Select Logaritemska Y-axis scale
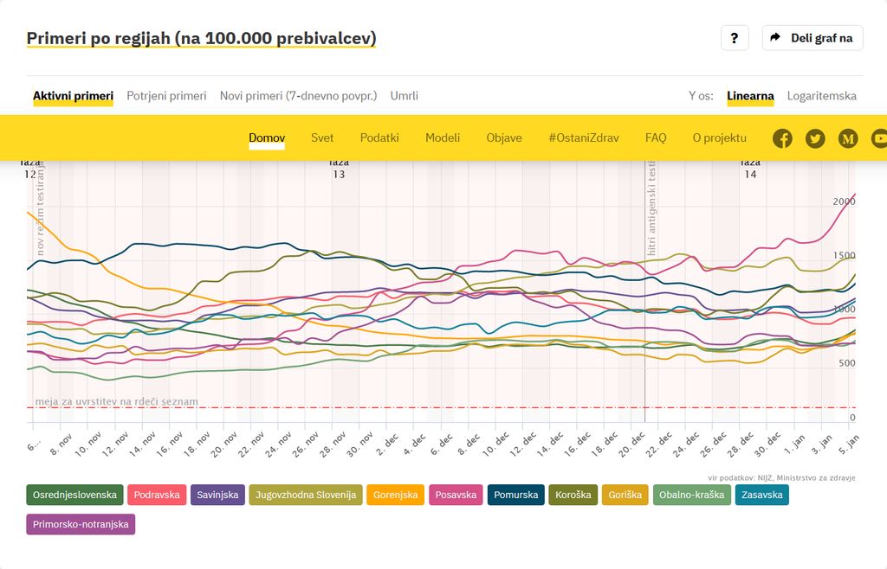 pyautogui.click(x=821, y=96)
